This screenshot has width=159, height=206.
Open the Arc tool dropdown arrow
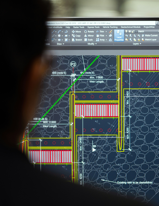click(x=62, y=32)
